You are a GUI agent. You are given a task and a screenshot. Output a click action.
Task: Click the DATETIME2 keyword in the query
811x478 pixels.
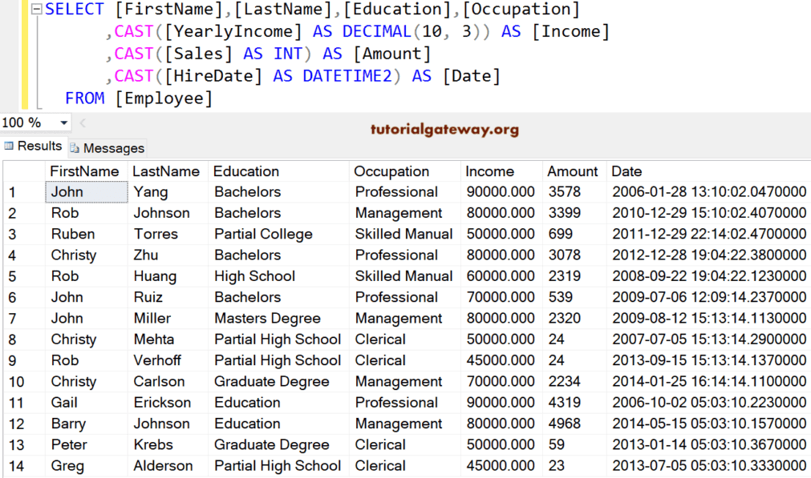[x=347, y=76]
